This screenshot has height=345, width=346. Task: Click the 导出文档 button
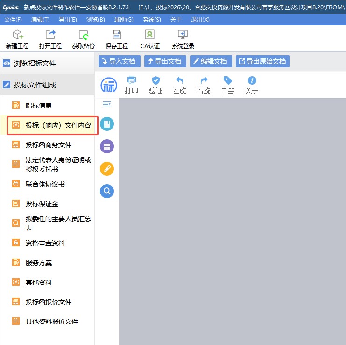pos(165,61)
